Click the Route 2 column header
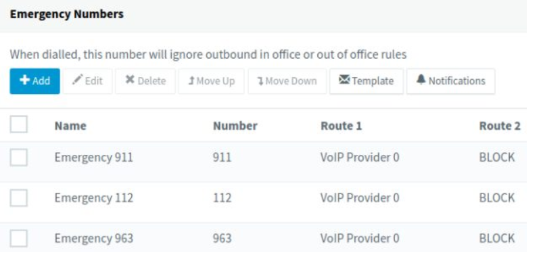 [x=500, y=126]
